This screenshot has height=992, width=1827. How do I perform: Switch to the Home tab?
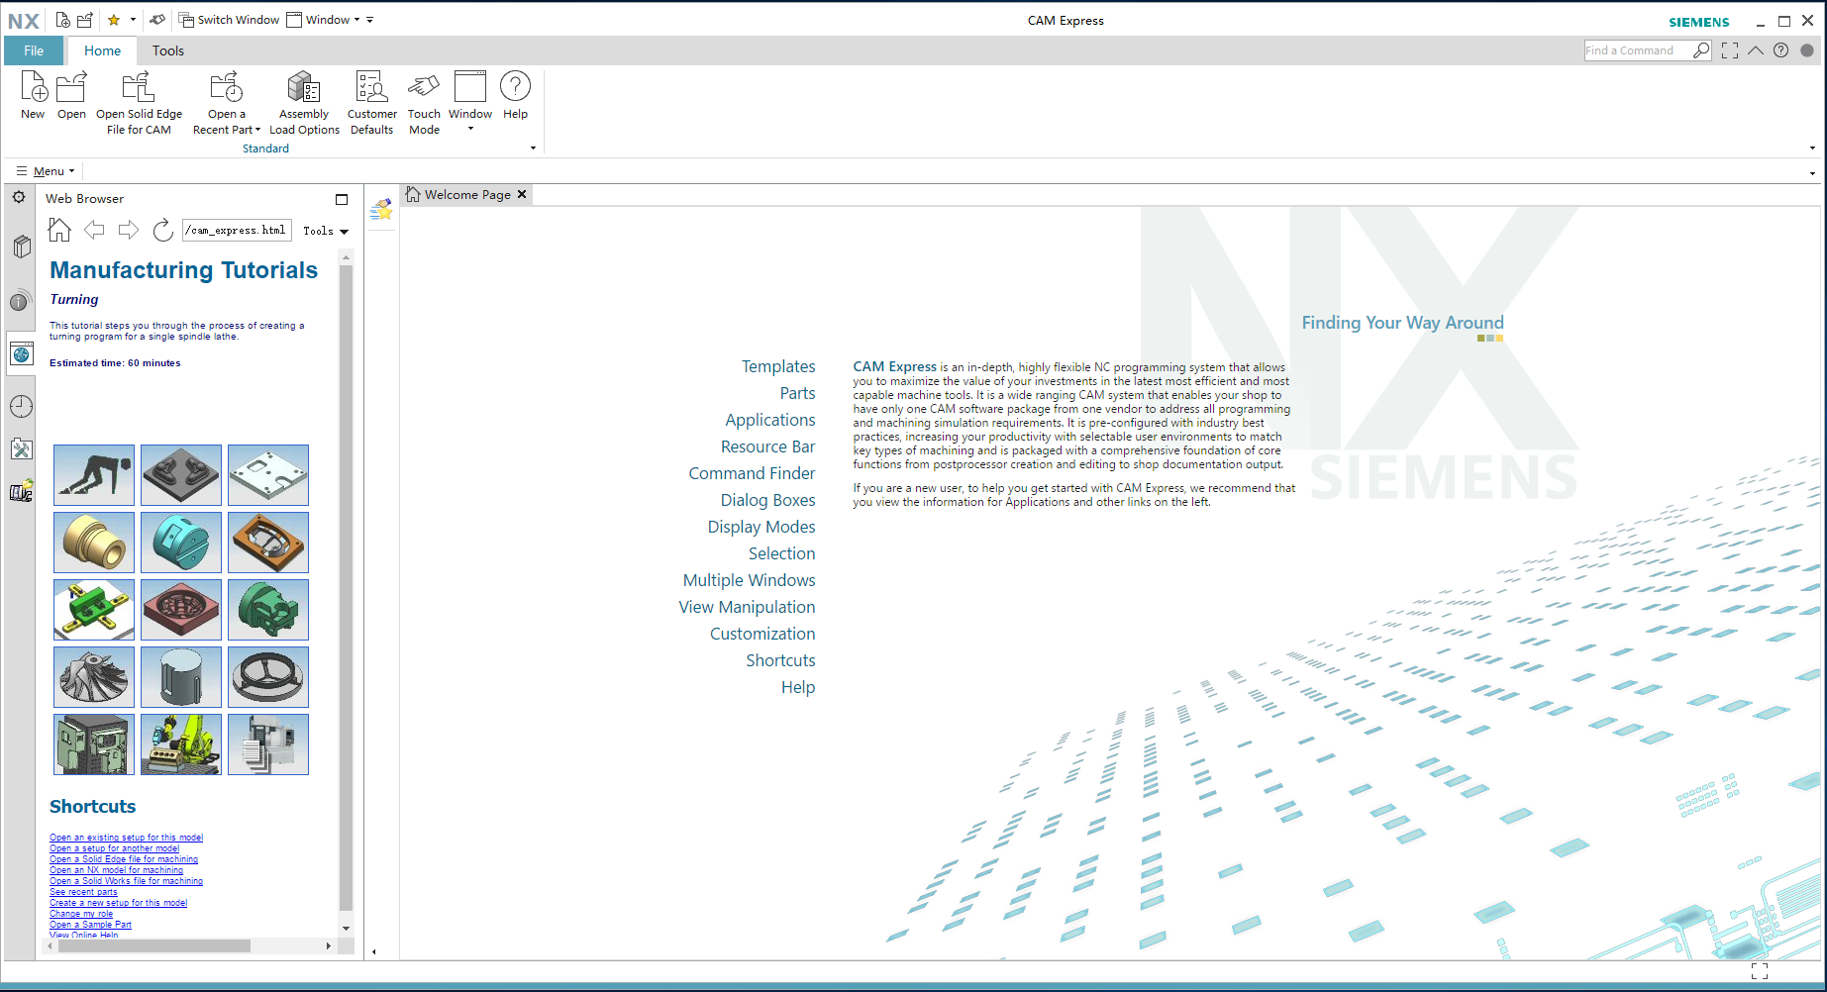click(102, 50)
